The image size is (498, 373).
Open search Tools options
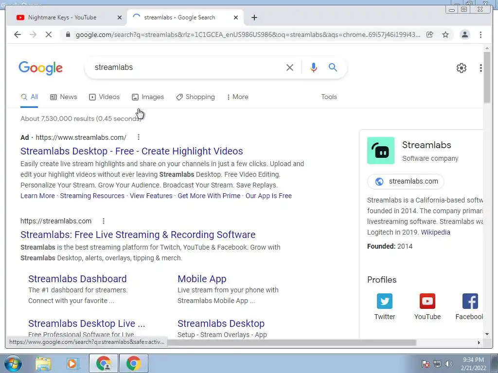coord(329,97)
